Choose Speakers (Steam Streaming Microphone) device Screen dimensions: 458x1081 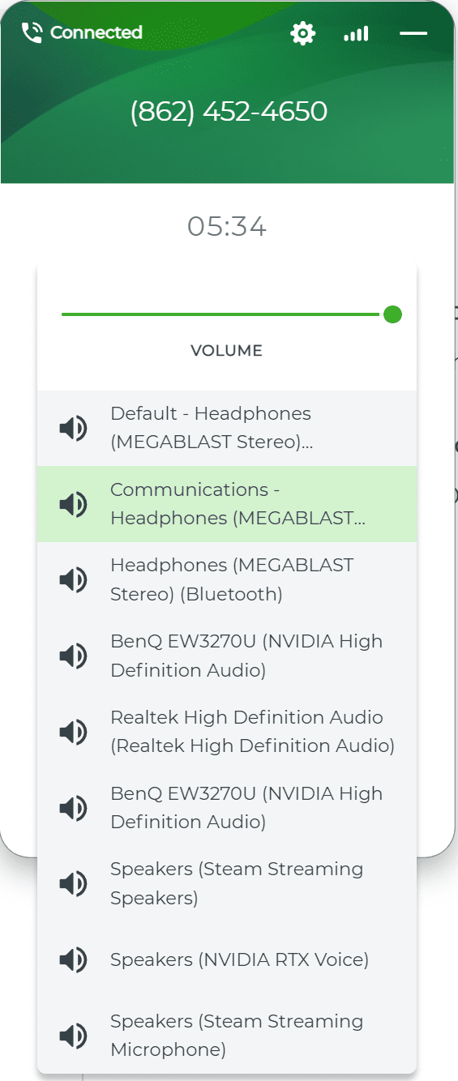tap(227, 1036)
